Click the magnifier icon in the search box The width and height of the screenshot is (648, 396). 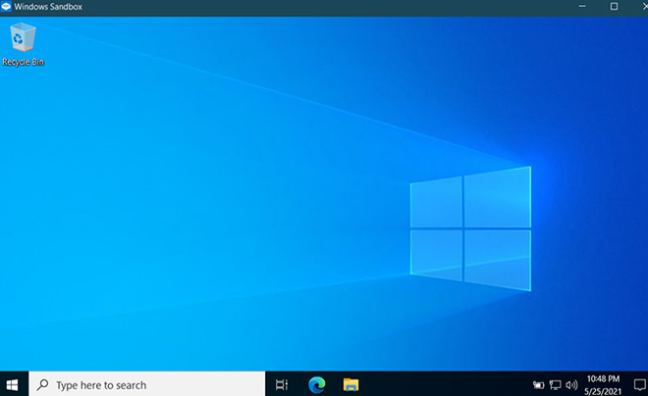click(42, 385)
